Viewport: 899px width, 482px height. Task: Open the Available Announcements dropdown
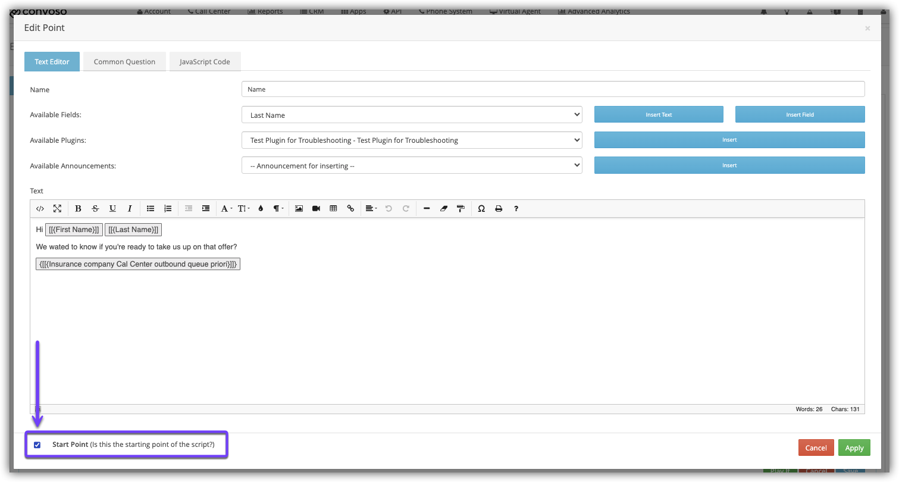[411, 166]
